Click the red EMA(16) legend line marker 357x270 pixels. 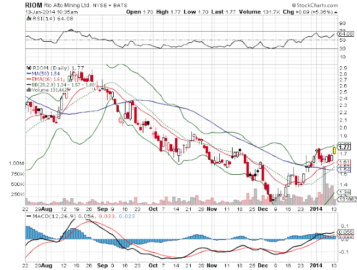click(x=29, y=79)
